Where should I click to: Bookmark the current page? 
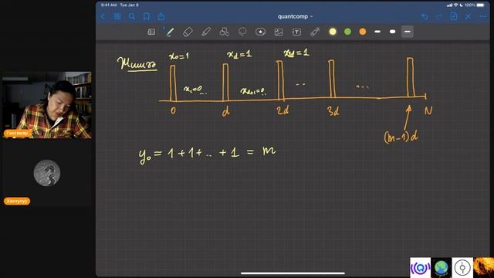pyautogui.click(x=146, y=16)
